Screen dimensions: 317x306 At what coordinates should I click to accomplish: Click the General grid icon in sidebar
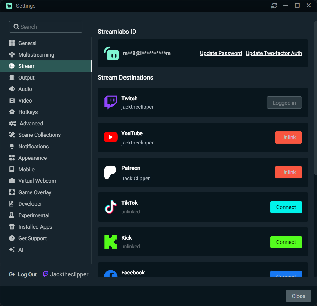coord(12,43)
